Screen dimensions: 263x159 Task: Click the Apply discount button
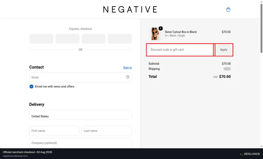pos(224,50)
